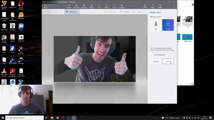This screenshot has width=214, height=120.
Task: Click the Done button
Action: click(168, 61)
